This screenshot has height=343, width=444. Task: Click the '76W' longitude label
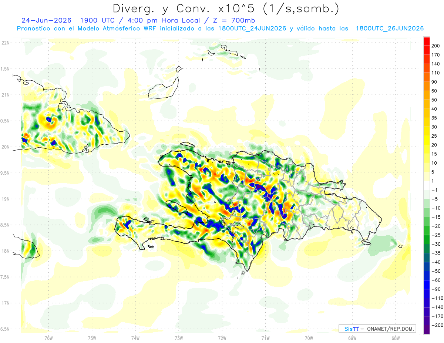pos(48,337)
